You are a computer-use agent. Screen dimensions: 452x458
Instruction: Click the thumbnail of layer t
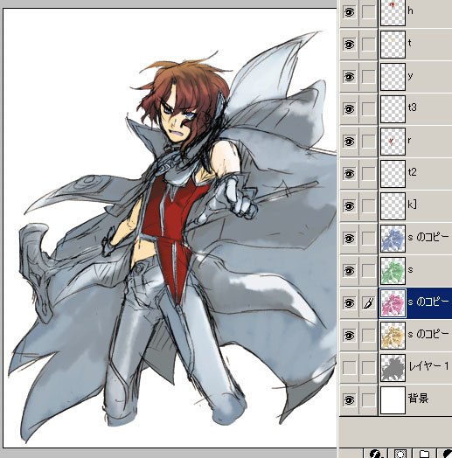pyautogui.click(x=393, y=45)
